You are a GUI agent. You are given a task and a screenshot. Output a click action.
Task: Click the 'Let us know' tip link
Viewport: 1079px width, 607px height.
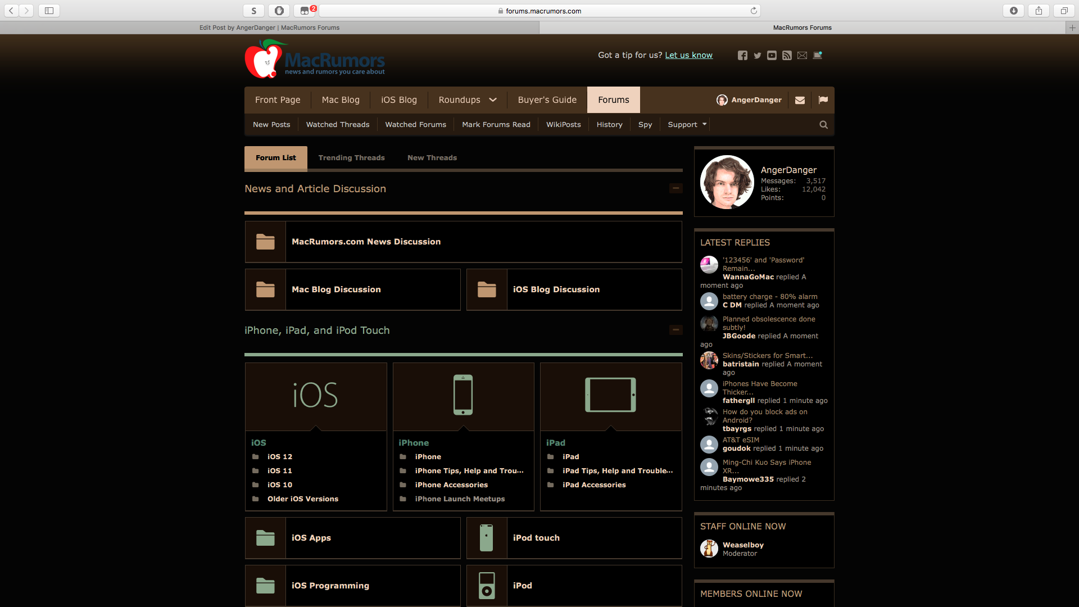[x=688, y=55]
